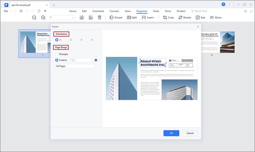Click the Cancel button in Rotate dialog

(190, 133)
